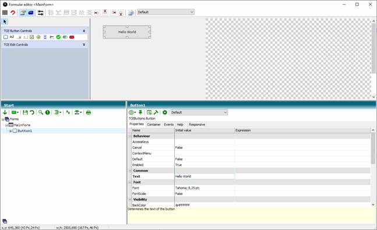Image resolution: width=377 pixels, height=230 pixels.
Task: Collapse the Behaviour property group
Action: pyautogui.click(x=130, y=136)
